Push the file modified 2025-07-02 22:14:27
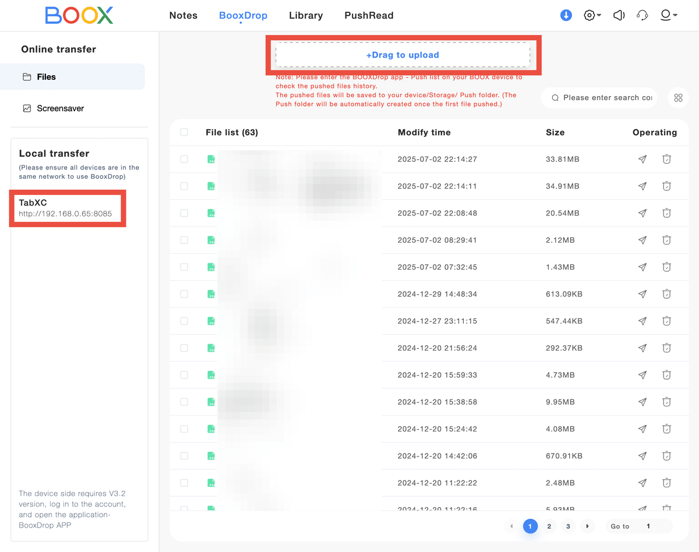The width and height of the screenshot is (699, 552). coord(642,159)
